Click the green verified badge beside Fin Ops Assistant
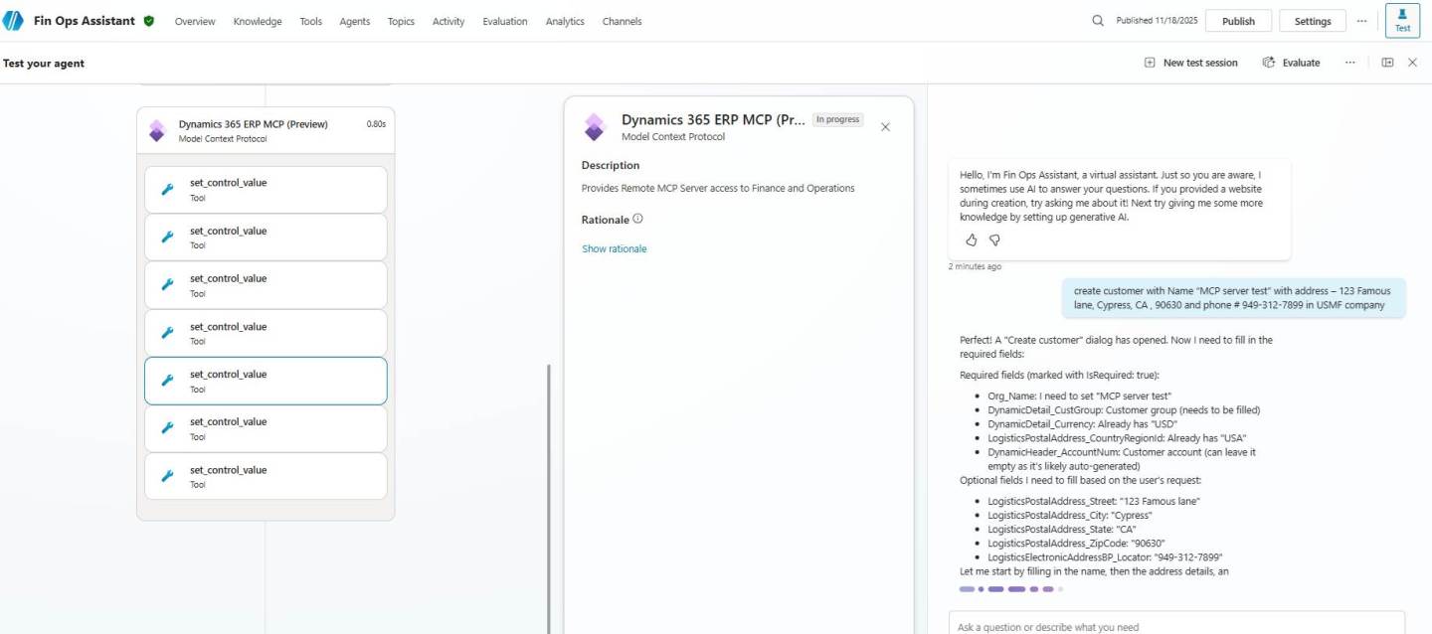 coord(150,20)
